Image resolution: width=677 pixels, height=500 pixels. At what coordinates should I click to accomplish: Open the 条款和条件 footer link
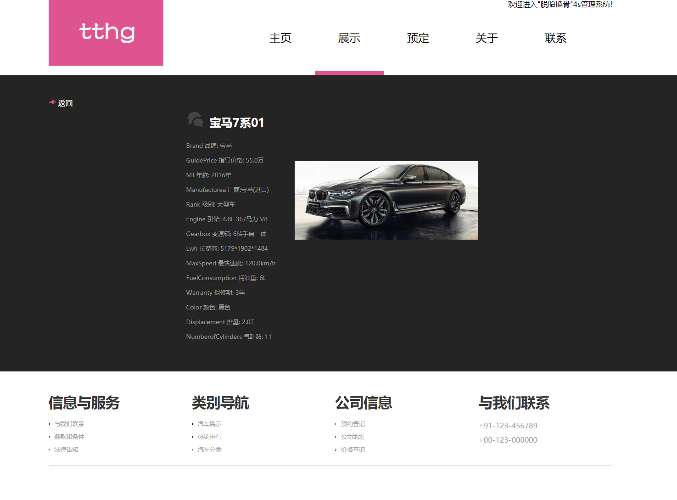pyautogui.click(x=69, y=437)
